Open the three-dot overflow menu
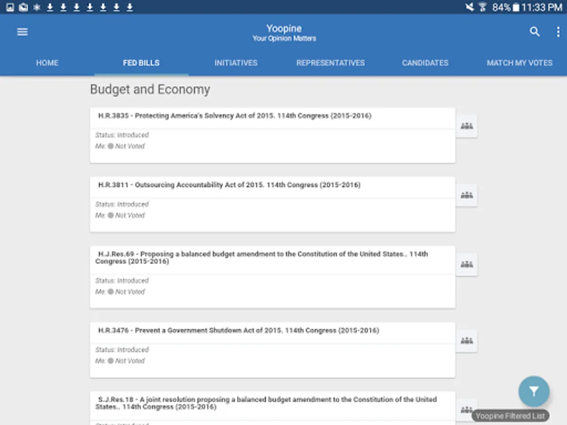Screen dimensions: 567x425 [x=558, y=32]
